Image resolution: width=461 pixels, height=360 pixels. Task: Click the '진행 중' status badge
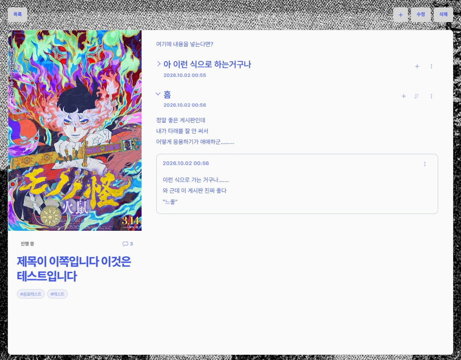(27, 244)
